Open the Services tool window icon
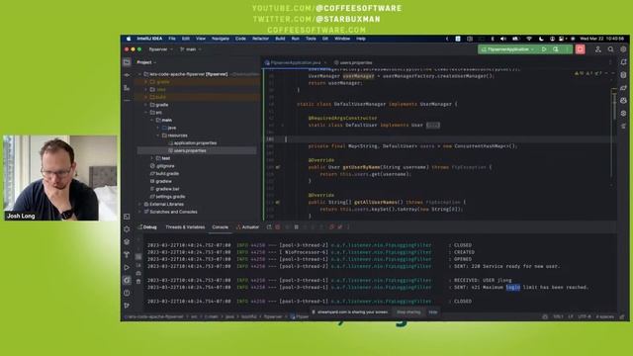The image size is (633, 356). click(127, 229)
